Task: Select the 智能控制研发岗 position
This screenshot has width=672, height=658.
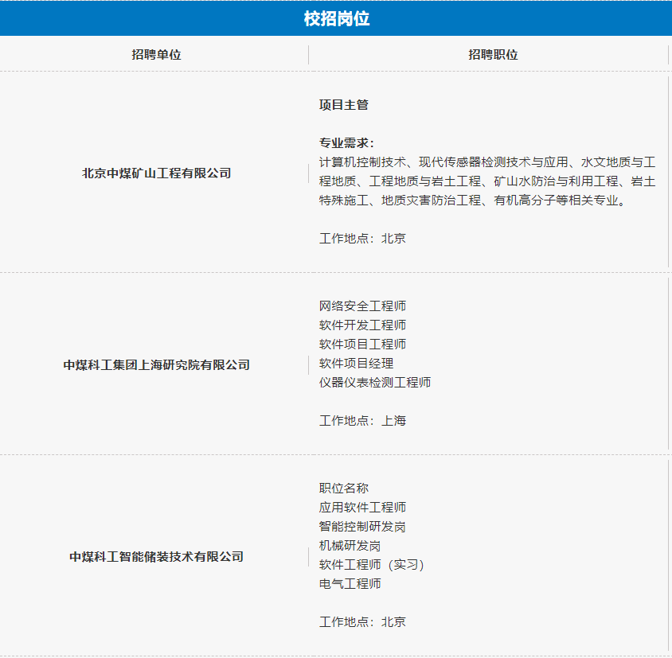Action: pyautogui.click(x=362, y=527)
